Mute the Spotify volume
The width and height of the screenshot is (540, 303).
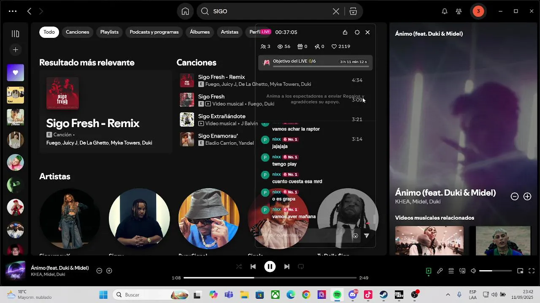click(x=473, y=271)
